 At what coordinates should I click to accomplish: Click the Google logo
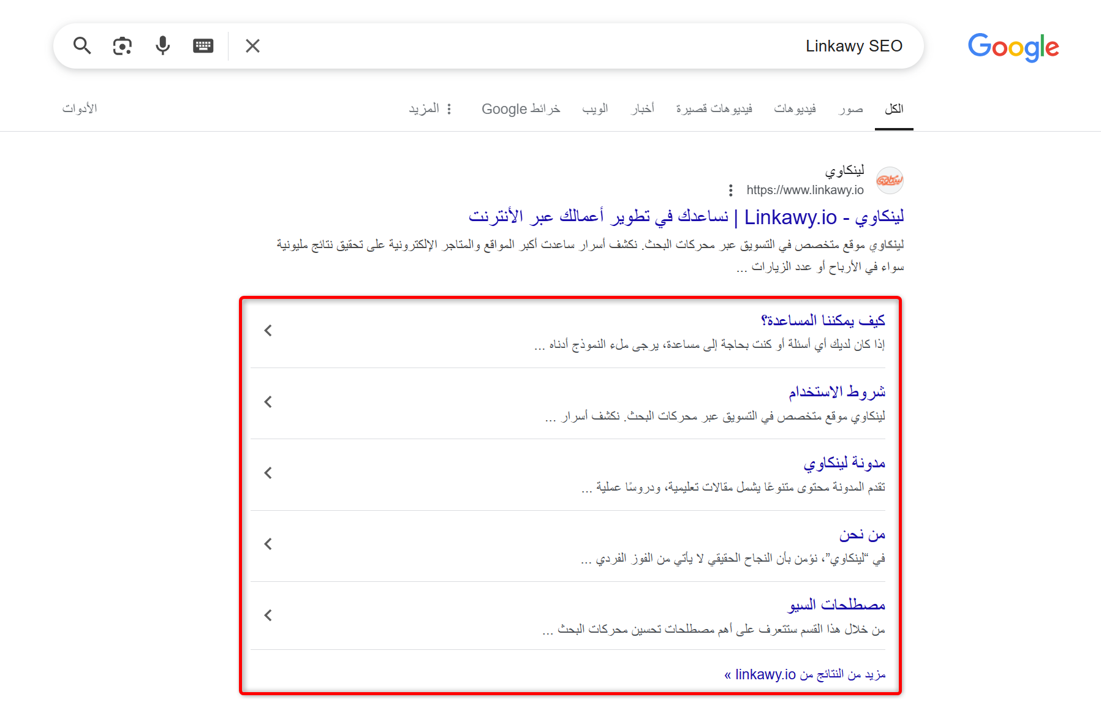[1013, 47]
